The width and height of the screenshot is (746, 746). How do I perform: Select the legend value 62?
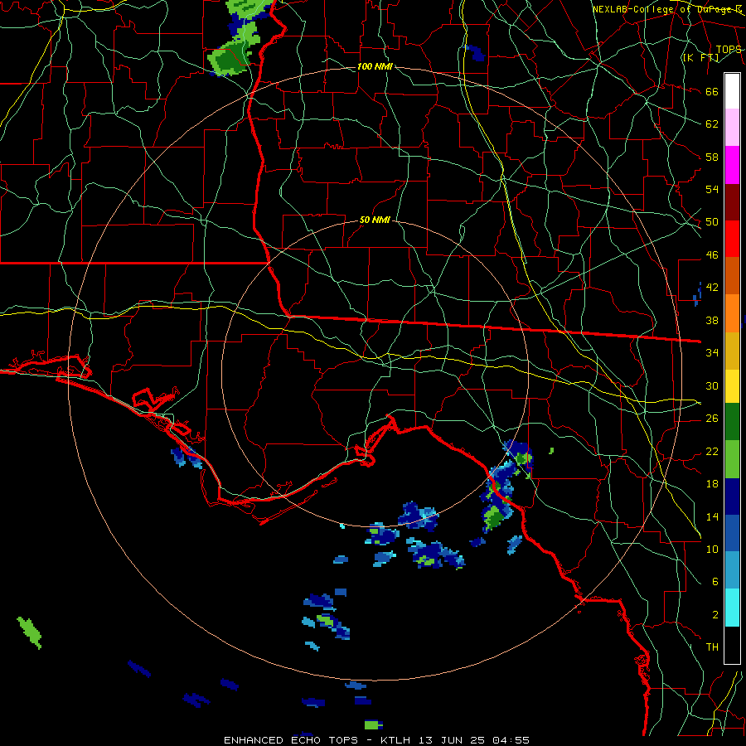(x=712, y=124)
